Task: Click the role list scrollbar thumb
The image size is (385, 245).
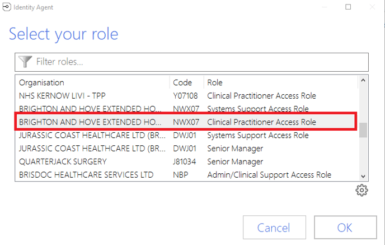Action: point(363,130)
